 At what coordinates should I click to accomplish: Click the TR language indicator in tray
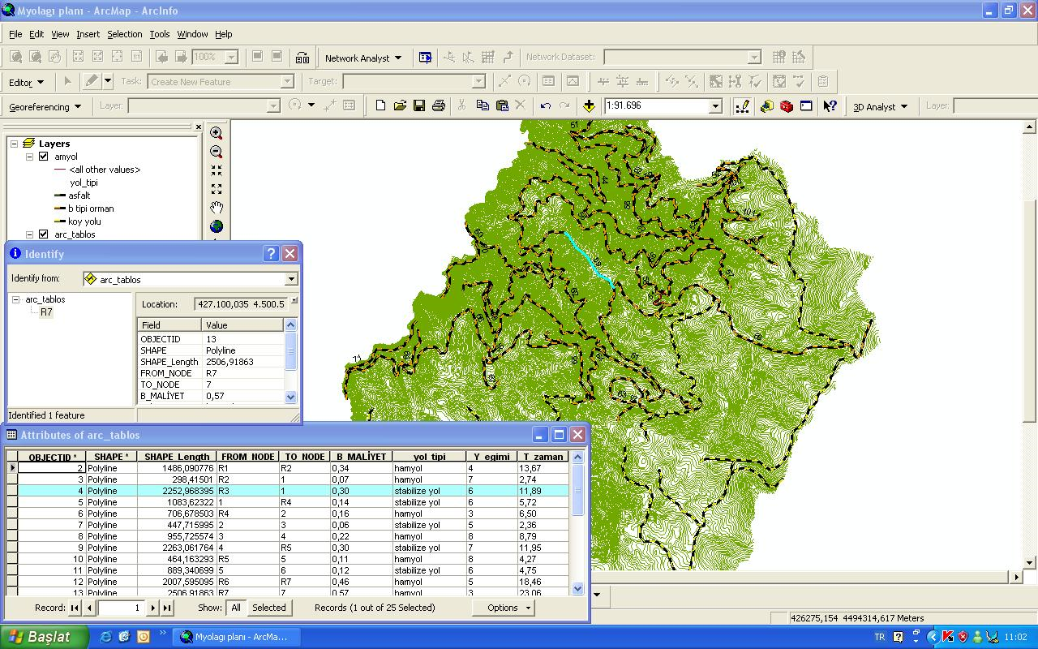(x=880, y=637)
